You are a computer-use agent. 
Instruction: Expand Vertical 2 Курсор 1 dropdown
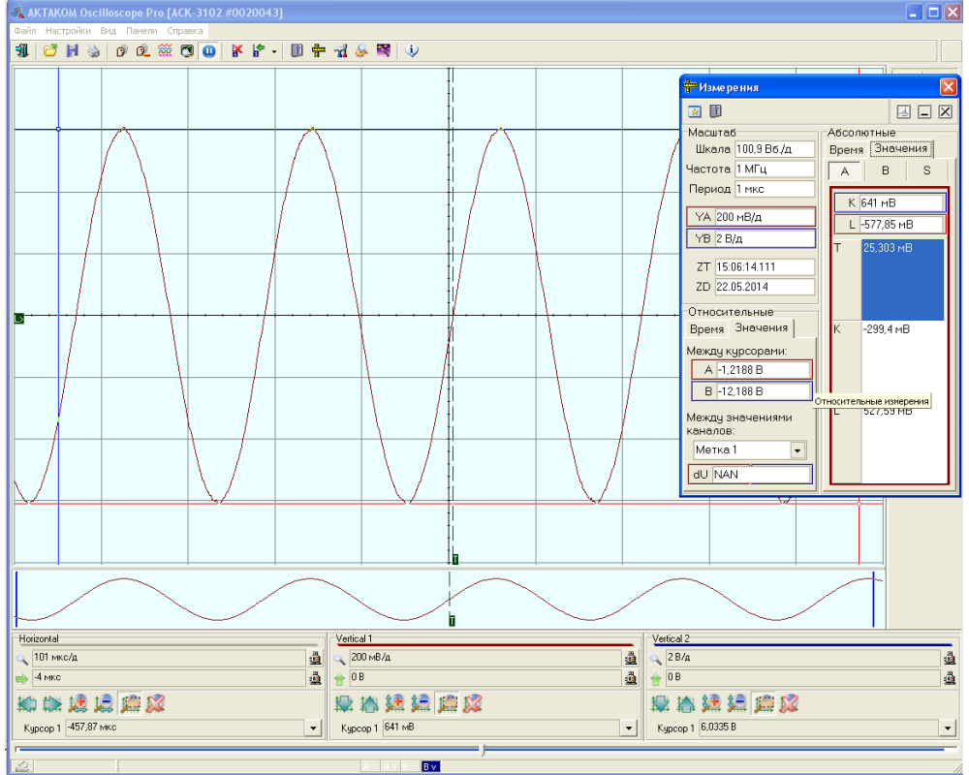(946, 728)
